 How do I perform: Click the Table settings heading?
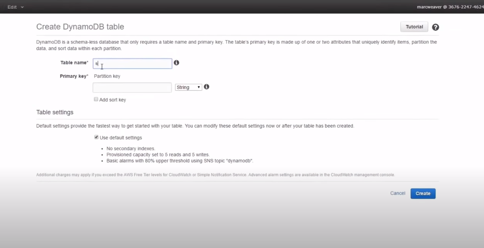[55, 112]
